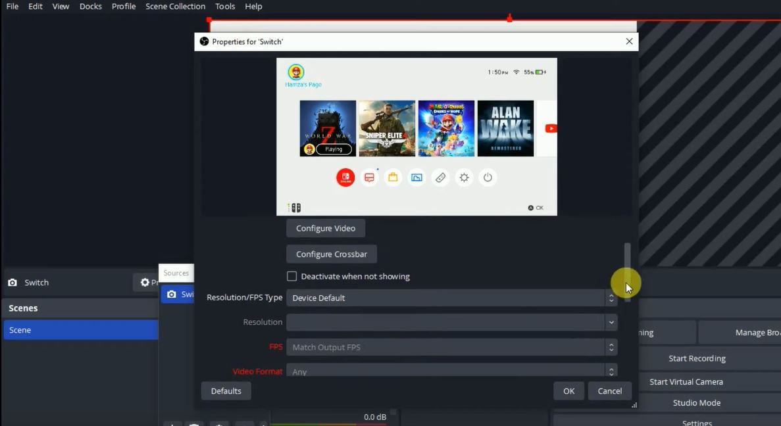Click the Switch source camera icon

[13, 282]
